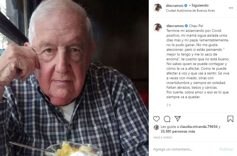The image size is (237, 156).
Task: Click the HACE 2 HORAS timestamp
Action: [163, 138]
